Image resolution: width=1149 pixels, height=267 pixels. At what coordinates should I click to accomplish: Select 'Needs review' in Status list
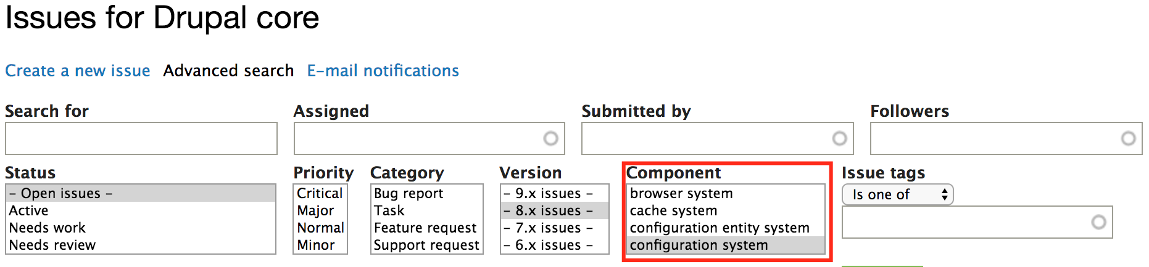click(52, 245)
